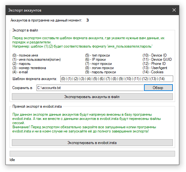Click the Обзор browse button
The height and width of the screenshot is (172, 186).
click(158, 88)
